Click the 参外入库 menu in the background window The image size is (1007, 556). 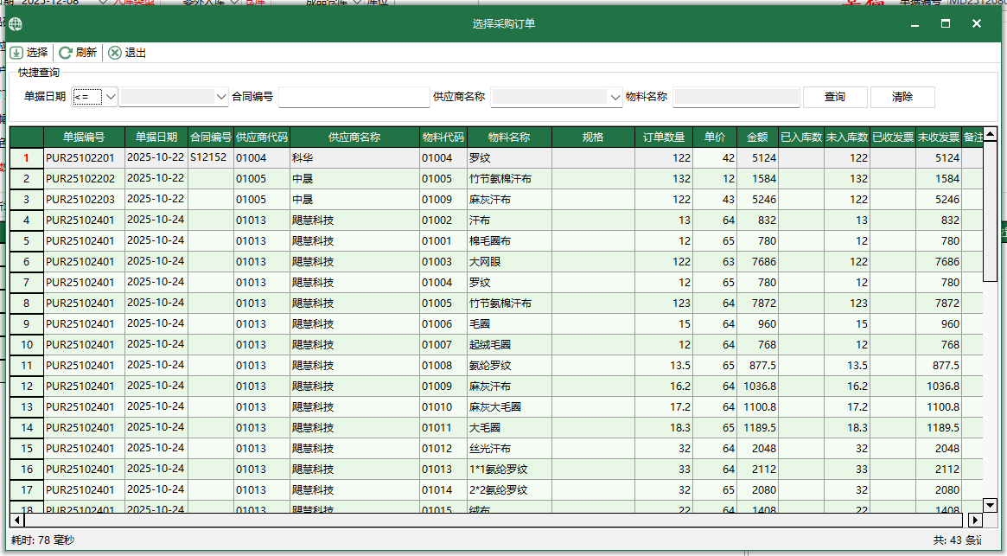[x=201, y=3]
